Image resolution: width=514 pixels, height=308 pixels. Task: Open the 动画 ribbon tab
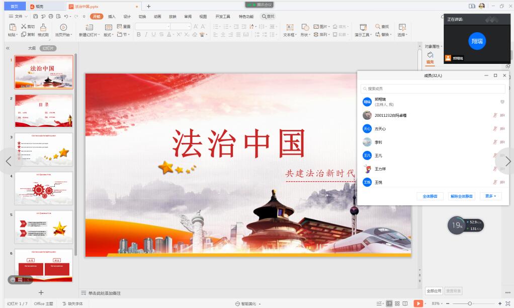coord(157,17)
